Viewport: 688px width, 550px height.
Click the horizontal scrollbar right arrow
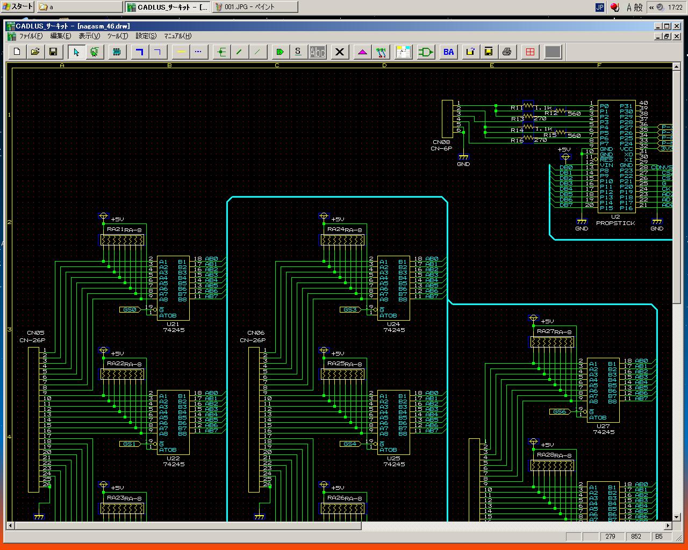pos(669,526)
